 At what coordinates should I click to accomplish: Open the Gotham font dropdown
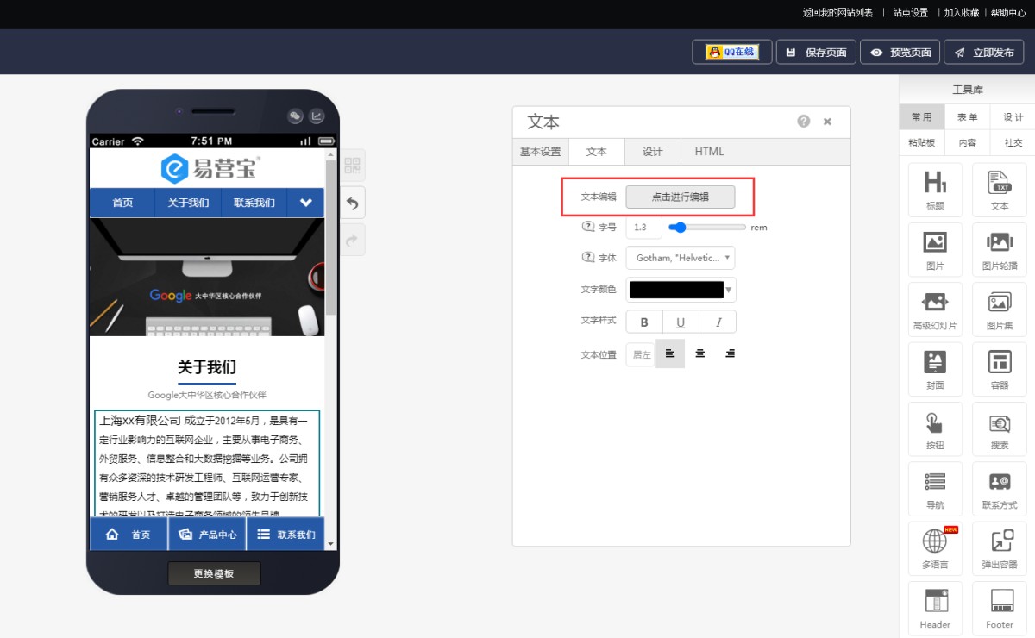pyautogui.click(x=681, y=257)
